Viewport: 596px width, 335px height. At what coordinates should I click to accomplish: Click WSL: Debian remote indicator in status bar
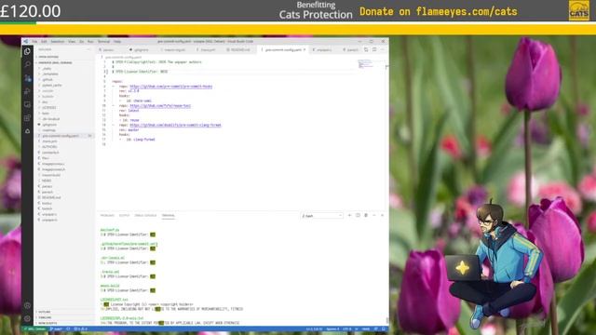35,328
